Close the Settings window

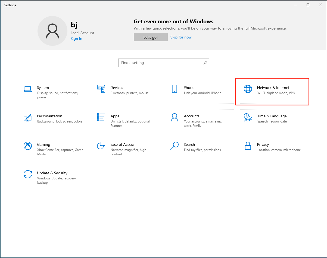click(320, 5)
